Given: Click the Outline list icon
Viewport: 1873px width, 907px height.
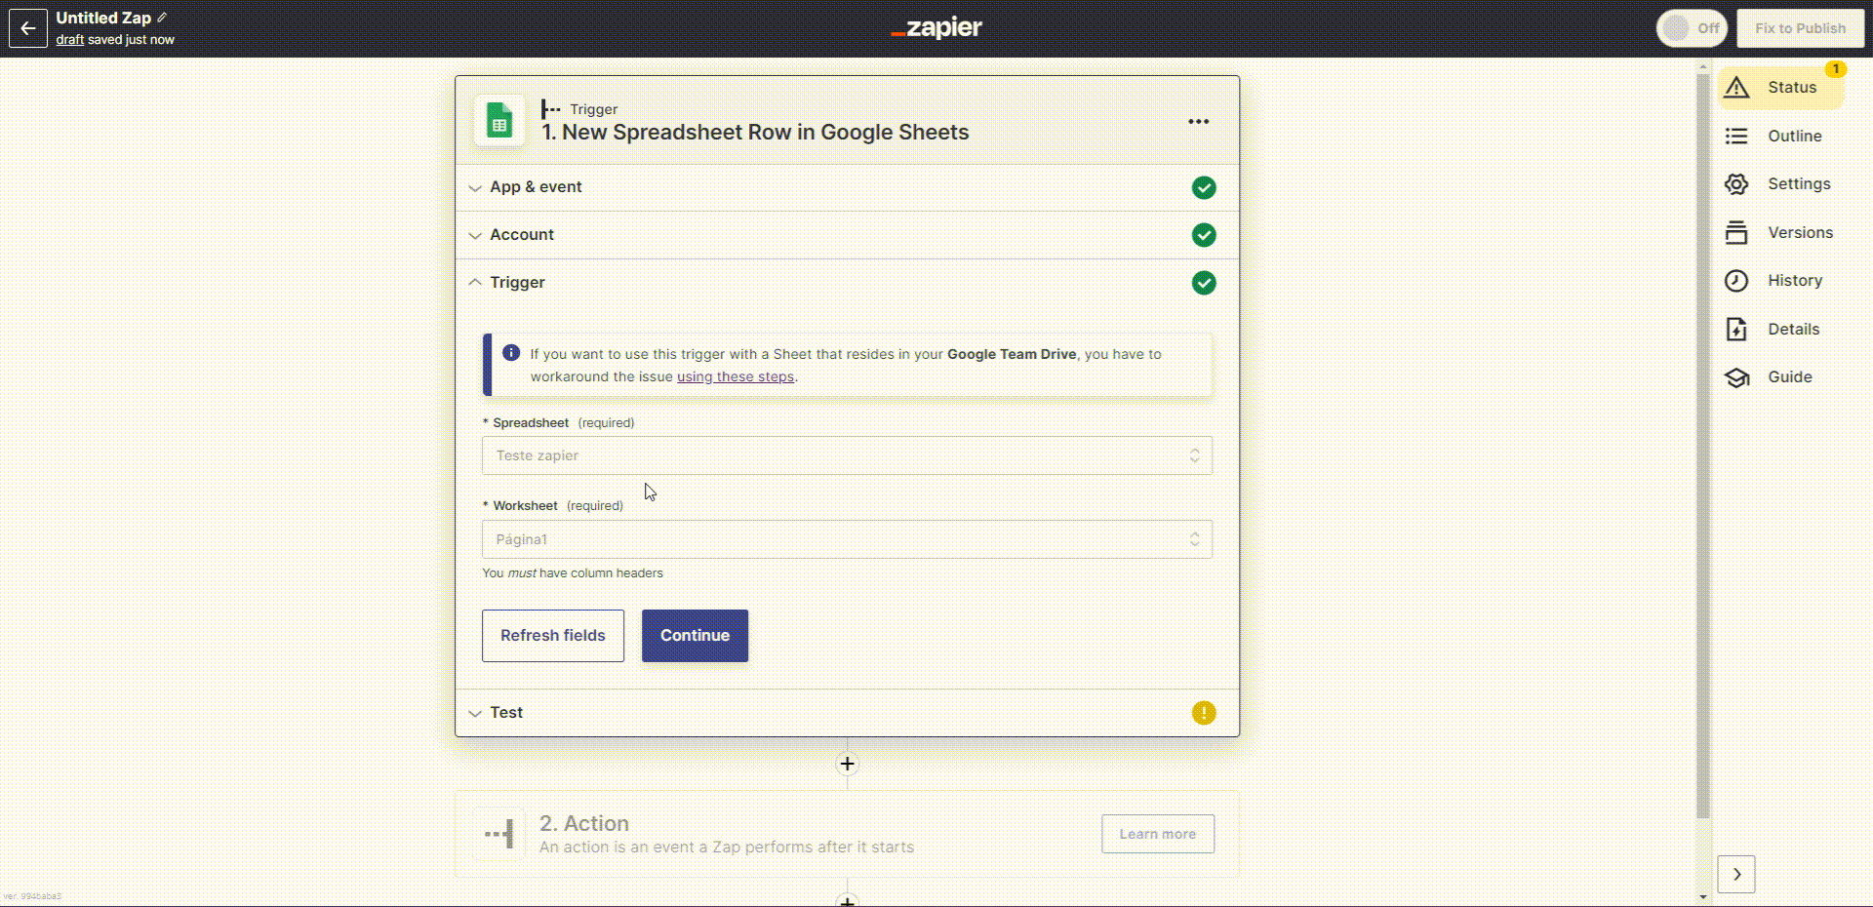Looking at the screenshot, I should pos(1736,136).
